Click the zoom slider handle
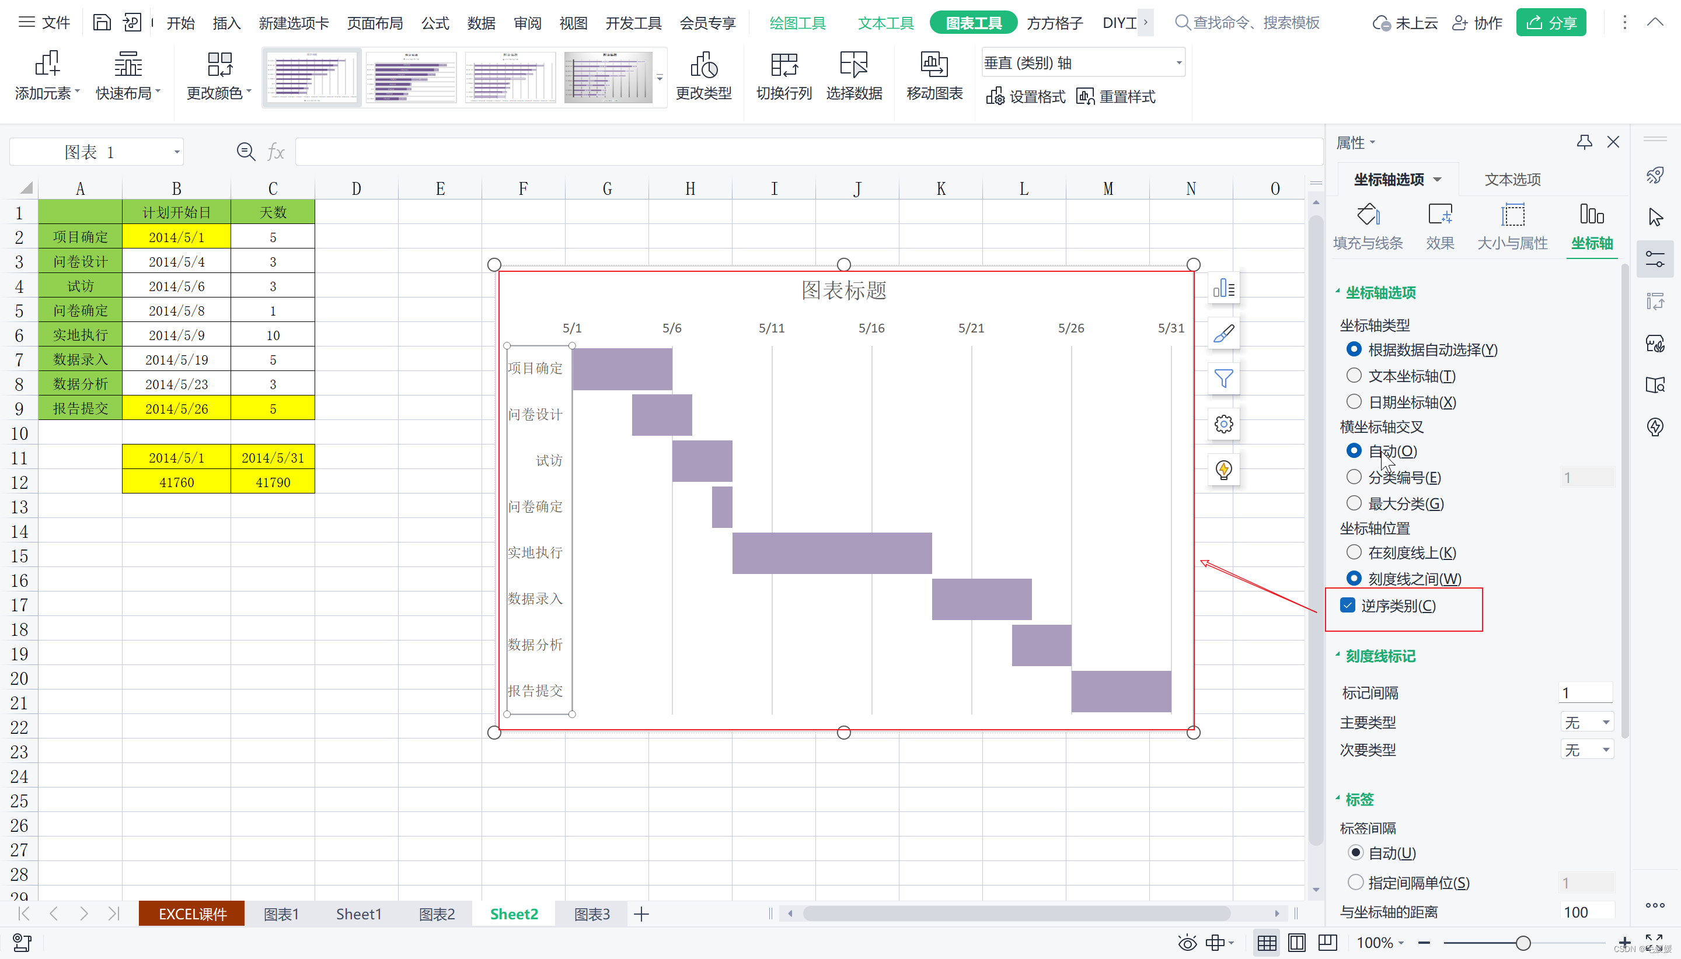This screenshot has width=1681, height=959. (1522, 943)
